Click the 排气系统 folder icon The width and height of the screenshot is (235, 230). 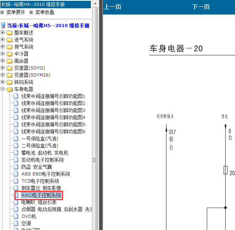9,47
